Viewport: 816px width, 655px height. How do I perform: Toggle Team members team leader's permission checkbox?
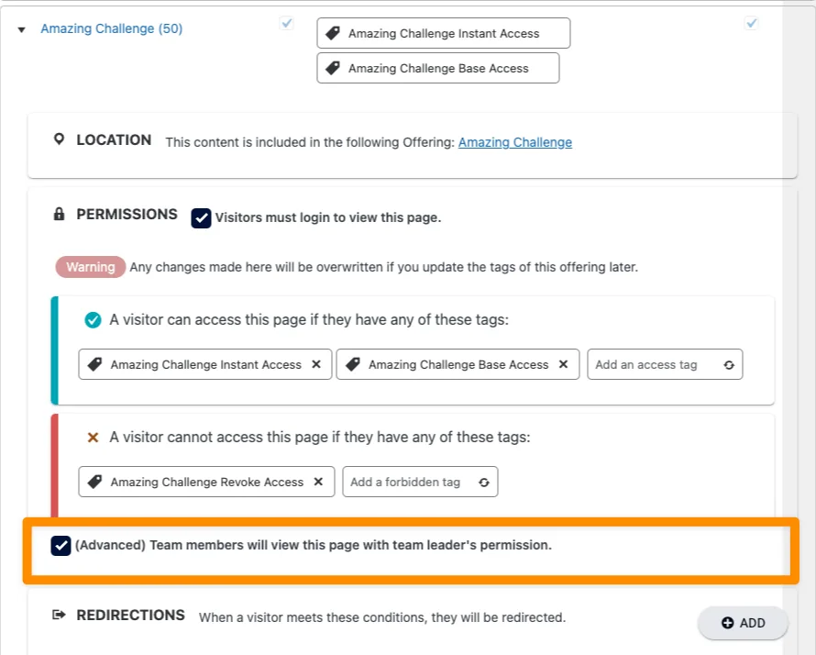(x=61, y=546)
